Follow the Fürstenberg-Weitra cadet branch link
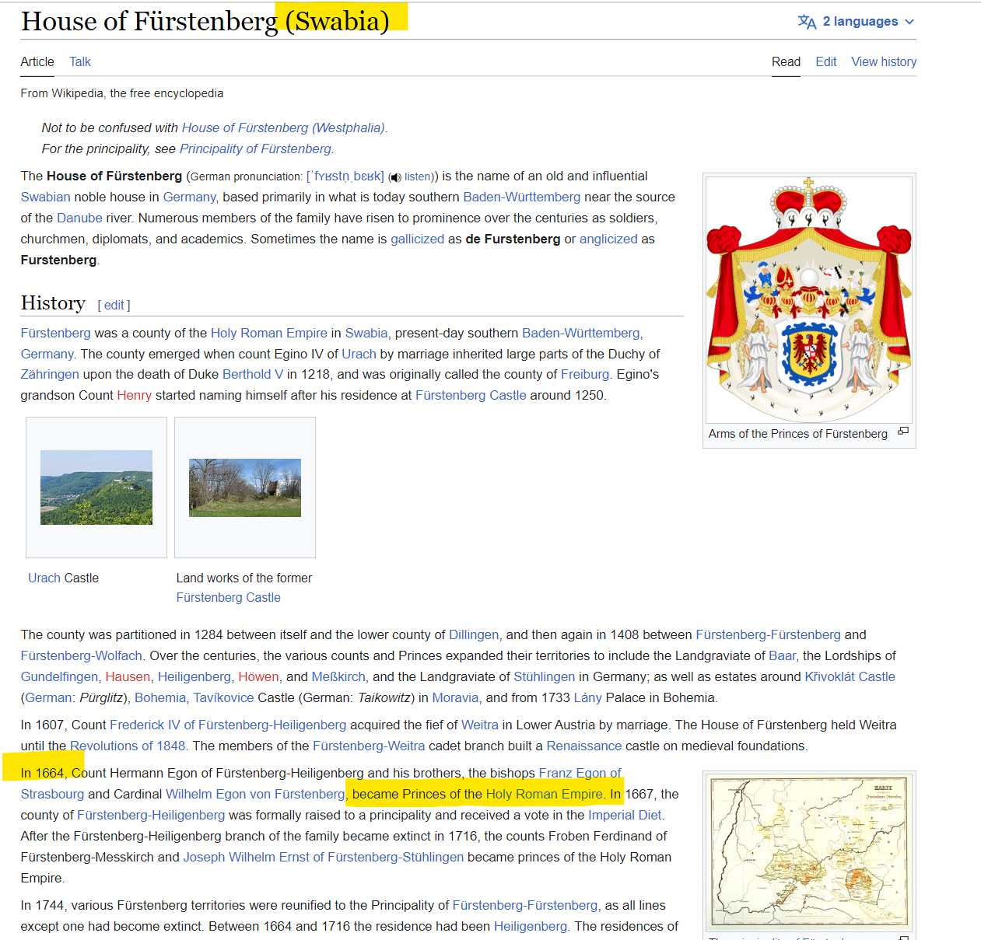Image resolution: width=981 pixels, height=940 pixels. 369,746
